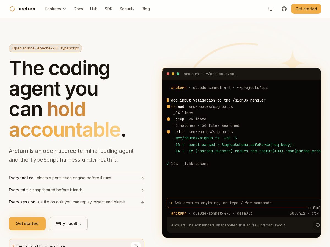330x247 pixels.
Task: Open the SDK nav link
Action: 109,9
